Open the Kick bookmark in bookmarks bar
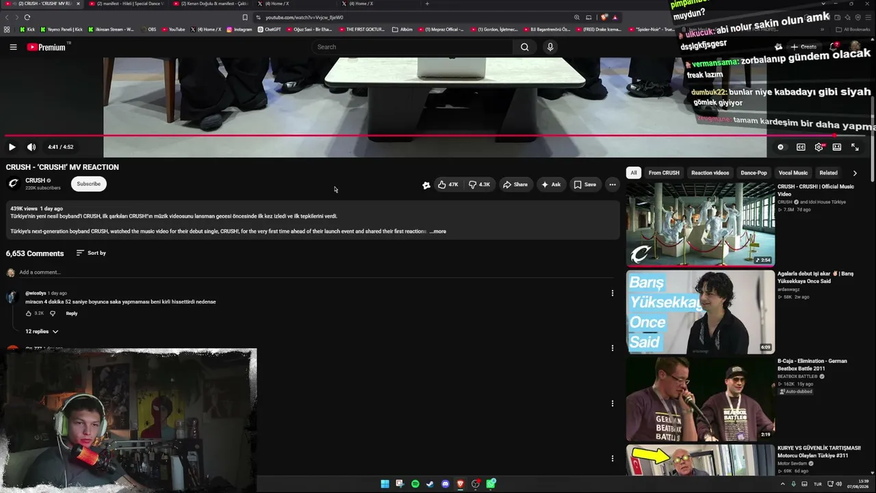The height and width of the screenshot is (493, 876). click(x=28, y=29)
